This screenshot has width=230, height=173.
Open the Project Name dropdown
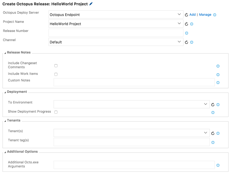(x=116, y=24)
